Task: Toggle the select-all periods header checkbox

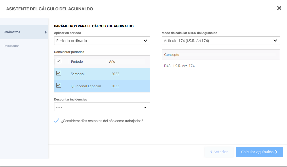Action: click(x=59, y=61)
